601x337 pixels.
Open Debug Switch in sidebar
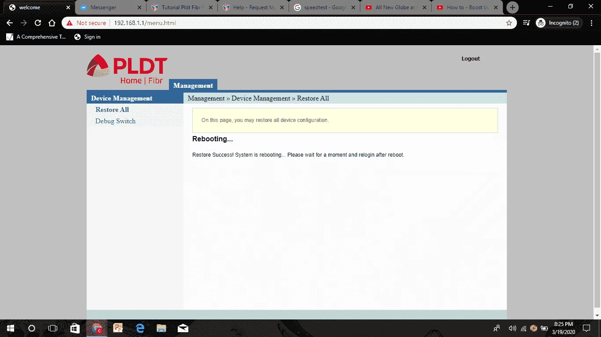115,121
